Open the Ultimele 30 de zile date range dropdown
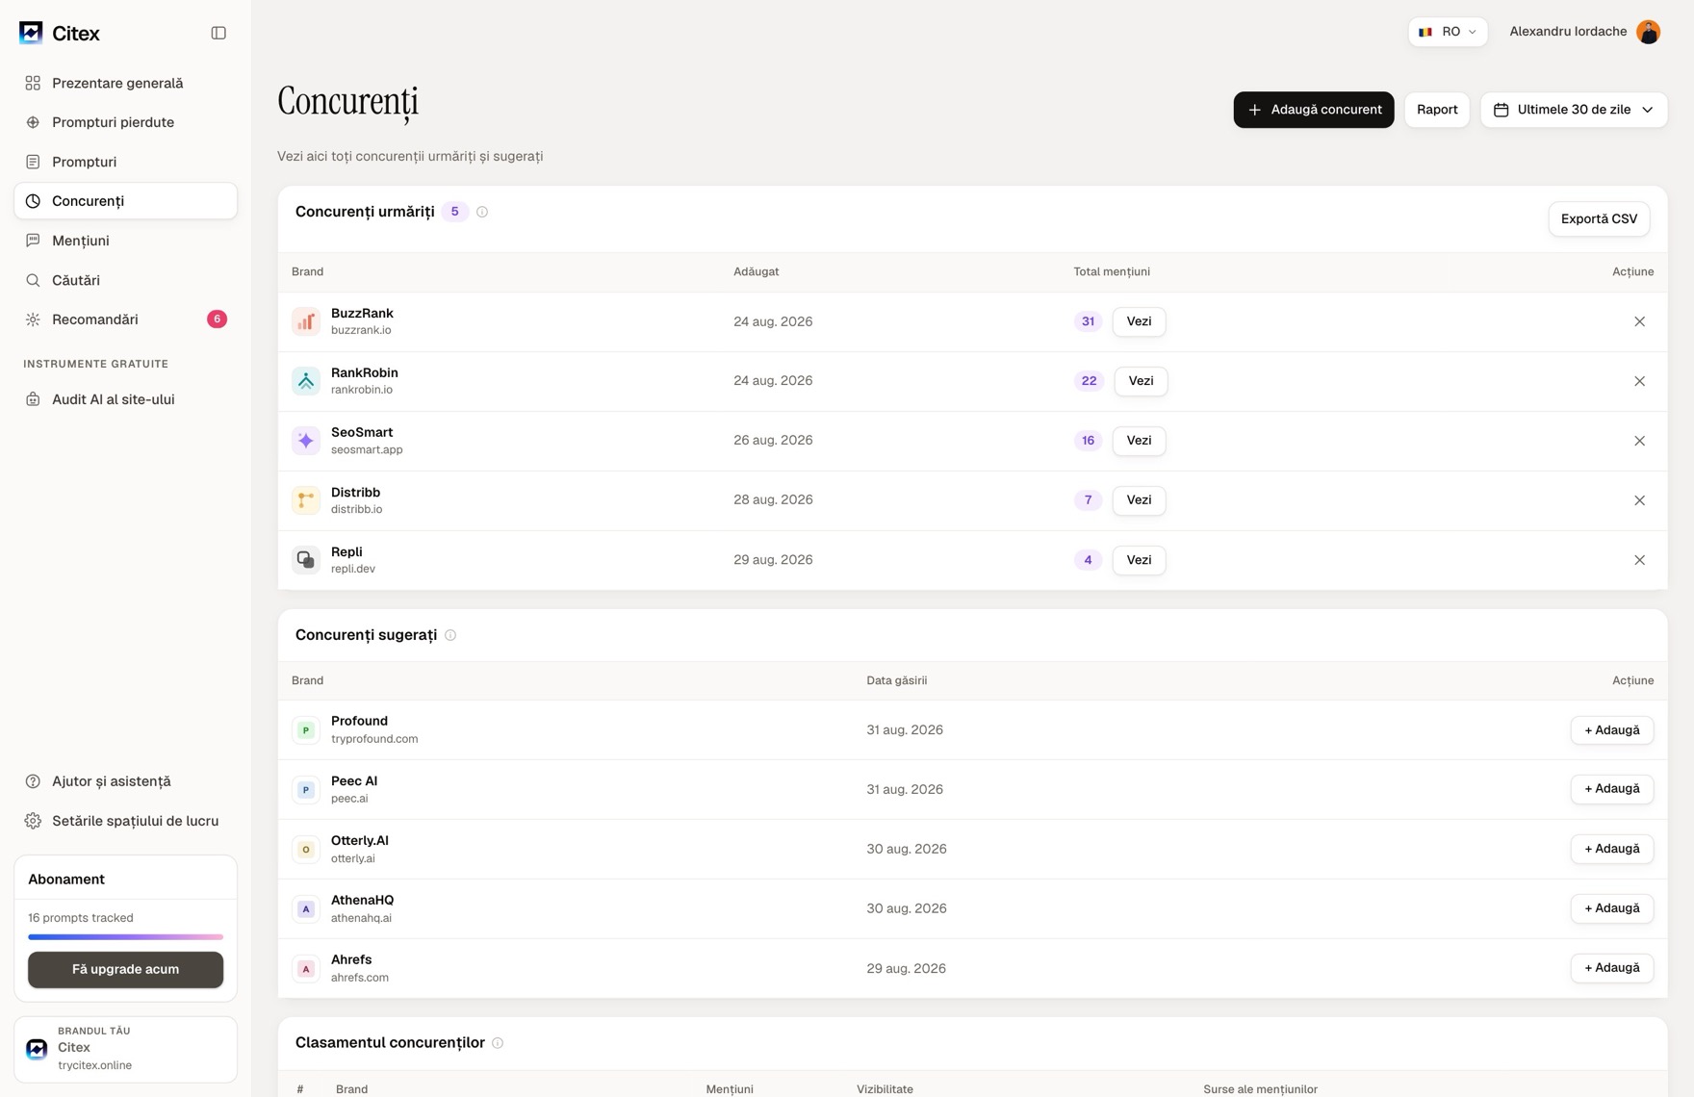1694x1097 pixels. point(1574,110)
